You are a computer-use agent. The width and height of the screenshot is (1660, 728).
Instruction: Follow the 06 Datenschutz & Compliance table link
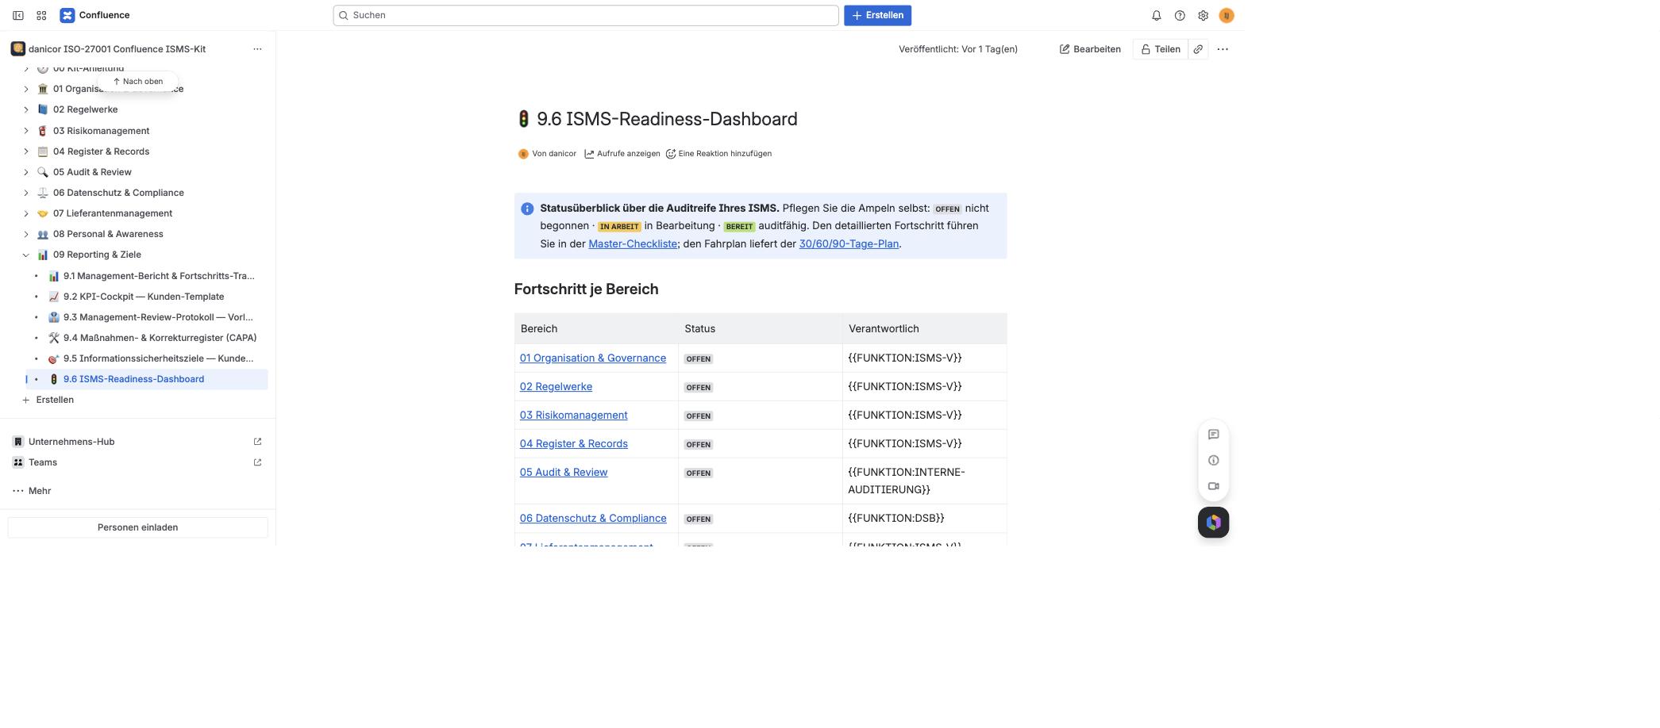[x=593, y=519]
